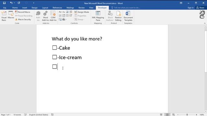Open Restrict Editing pane
207x116 pixels.
[x=118, y=16]
